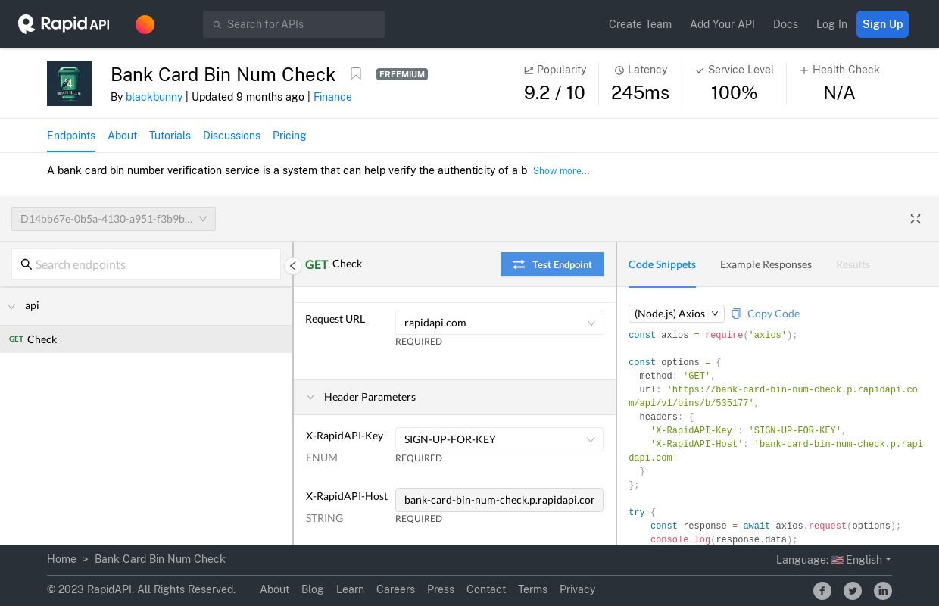The width and height of the screenshot is (939, 606).
Task: Open the Request URL dropdown
Action: click(x=500, y=323)
